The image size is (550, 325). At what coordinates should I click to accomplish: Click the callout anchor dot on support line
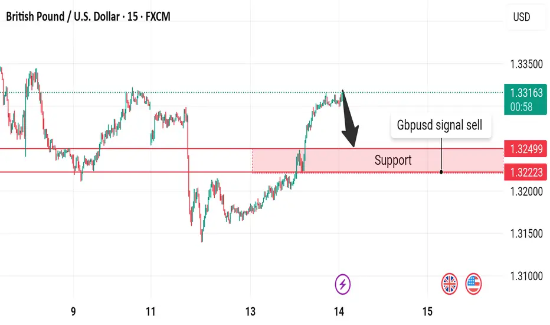441,172
